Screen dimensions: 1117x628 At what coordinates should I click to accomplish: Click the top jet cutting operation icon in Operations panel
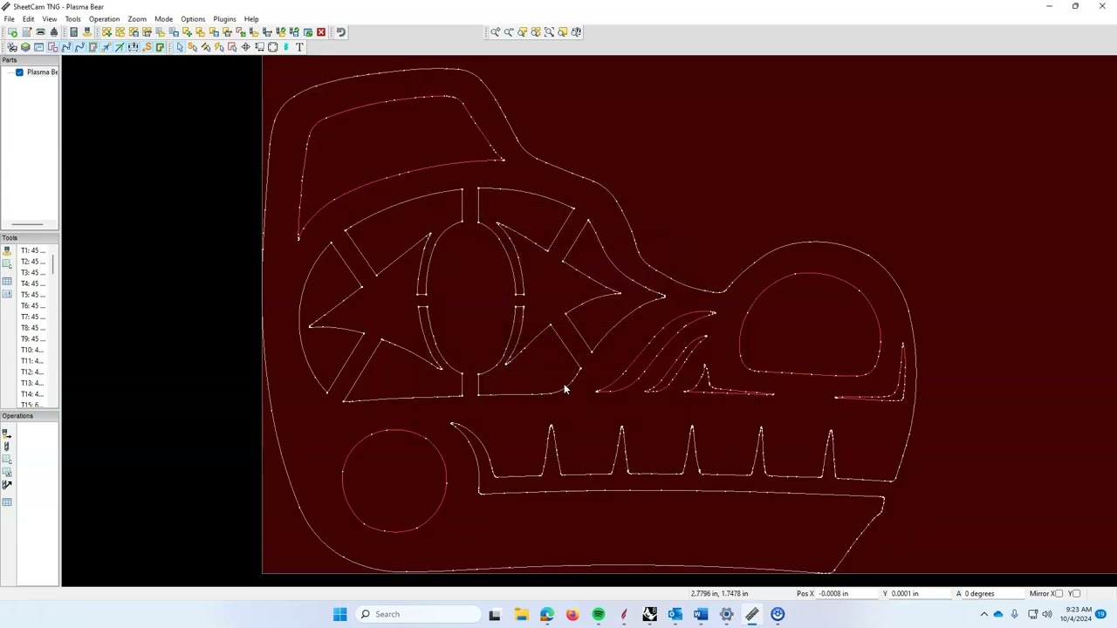point(7,433)
